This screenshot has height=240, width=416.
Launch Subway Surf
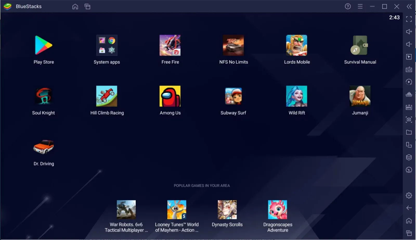(x=233, y=96)
